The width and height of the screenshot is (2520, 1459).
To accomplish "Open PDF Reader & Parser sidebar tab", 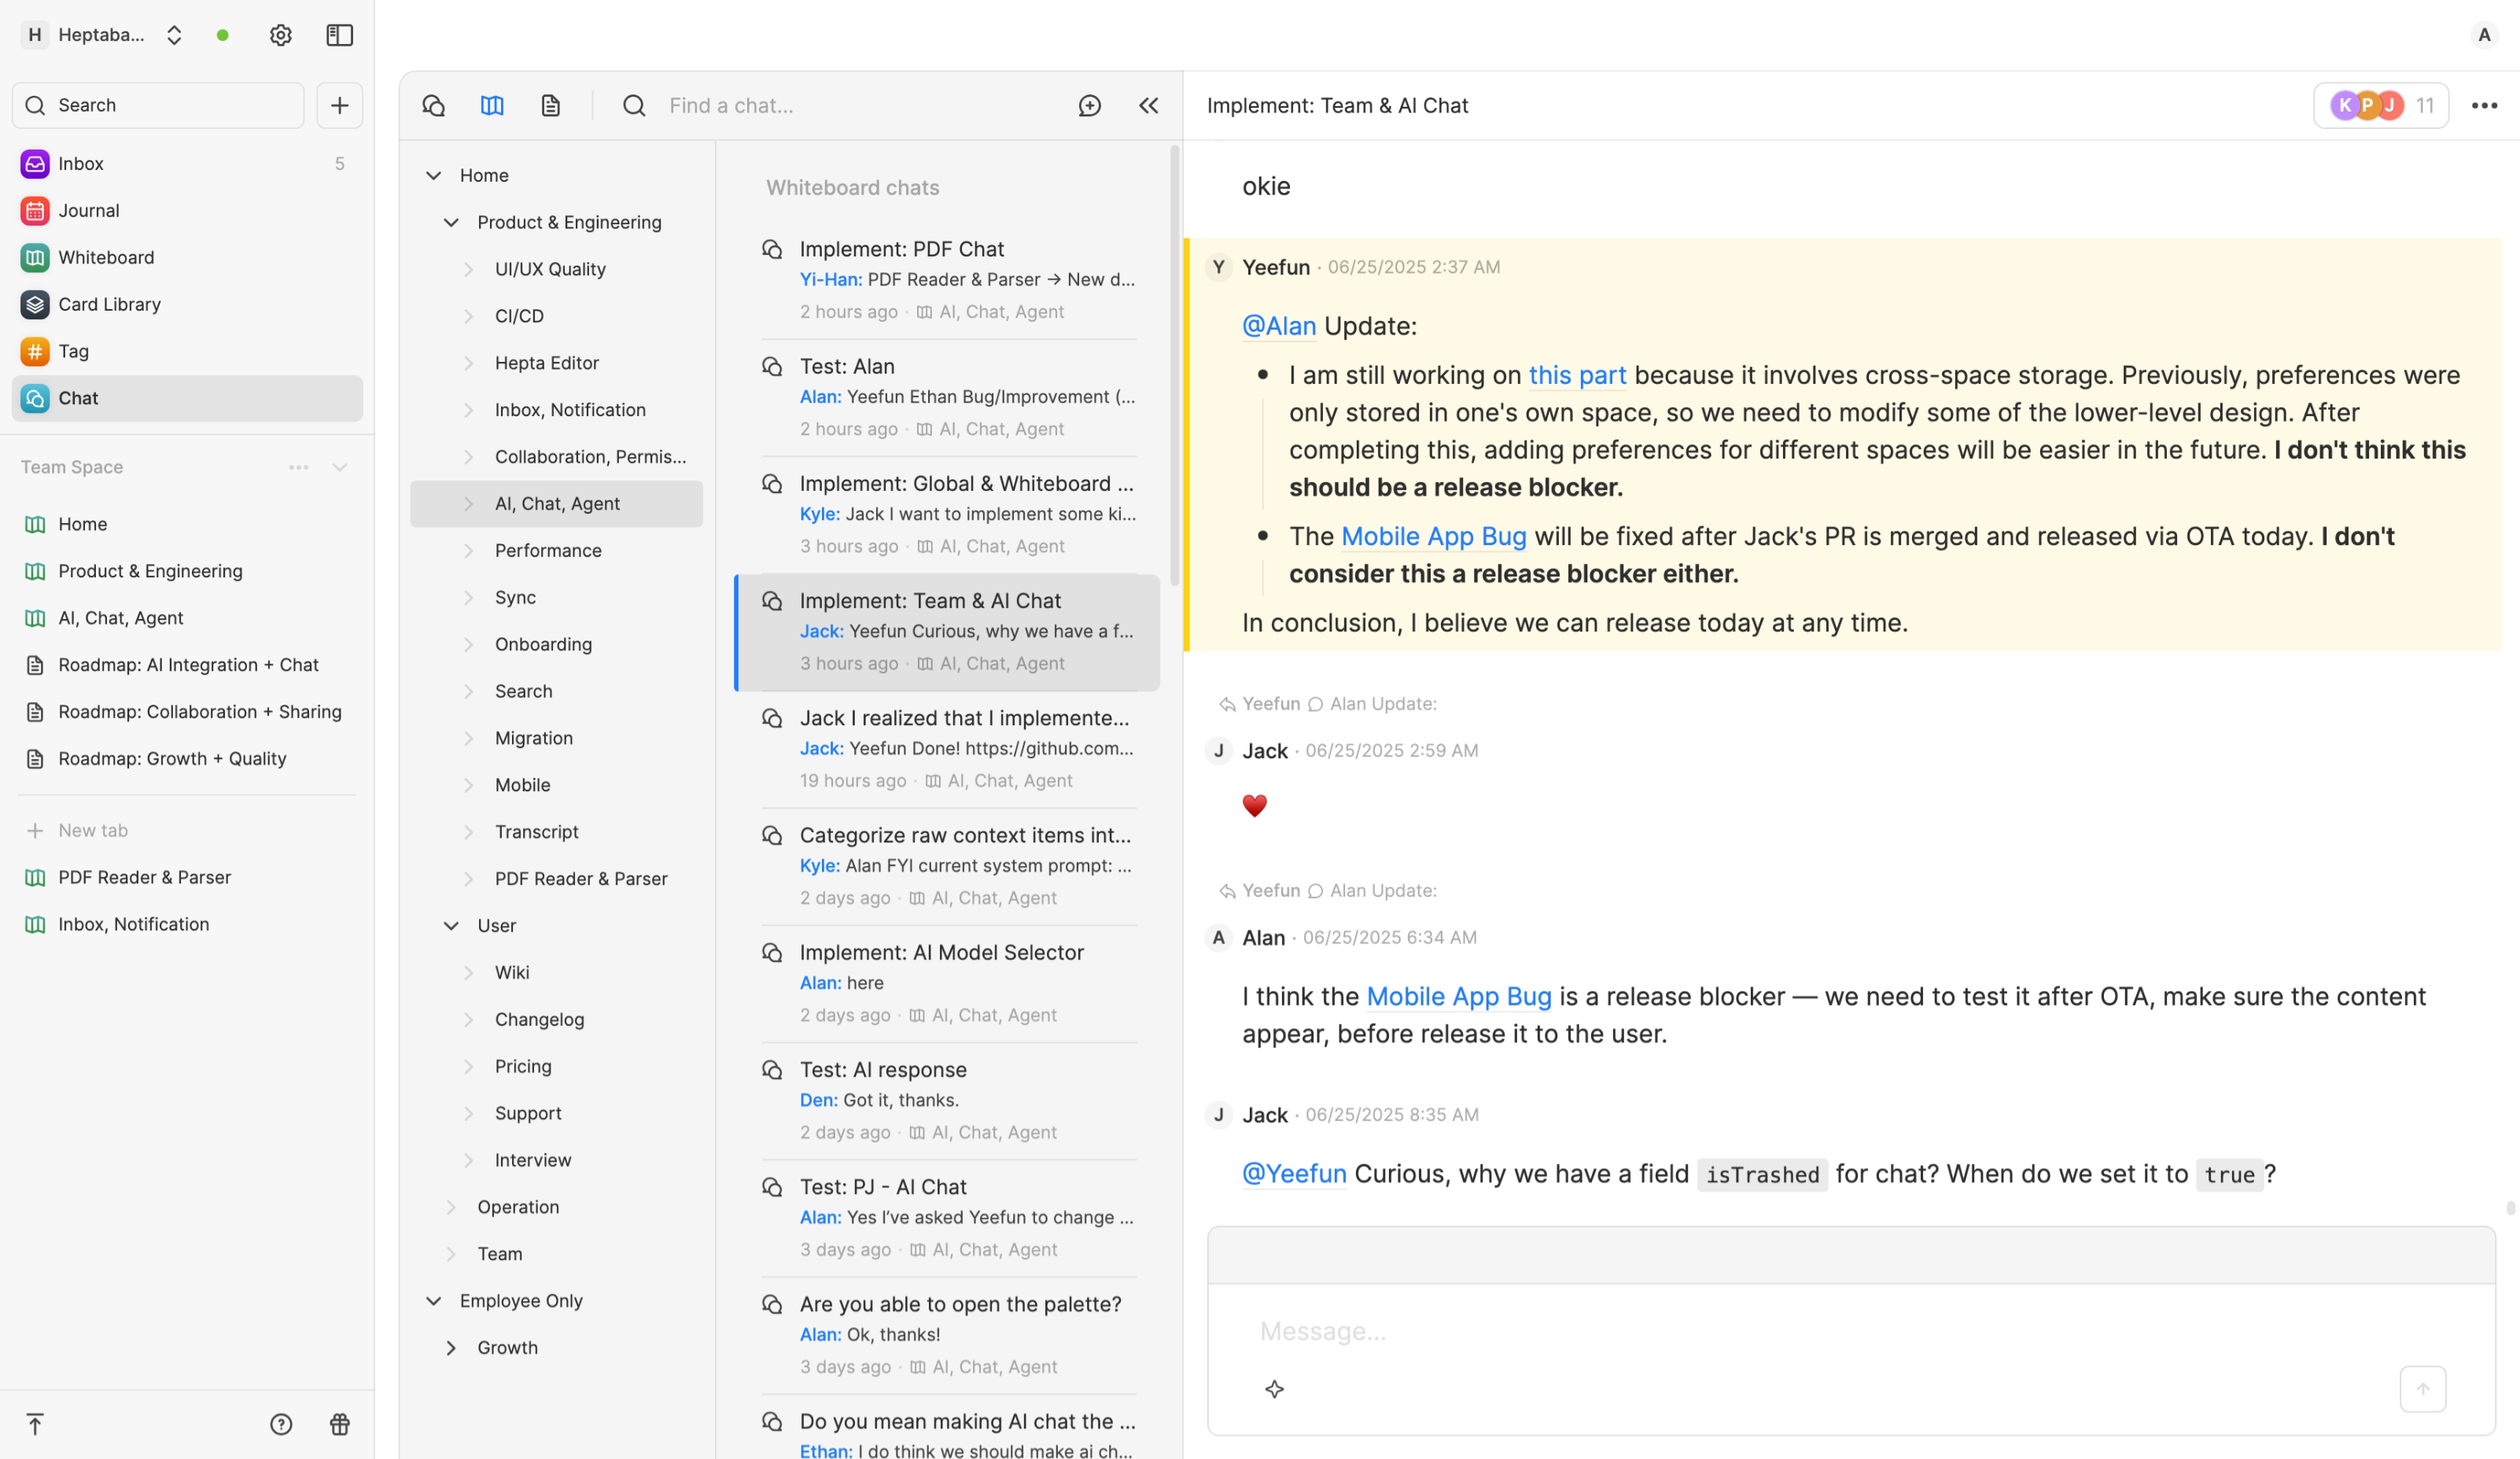I will coord(187,877).
